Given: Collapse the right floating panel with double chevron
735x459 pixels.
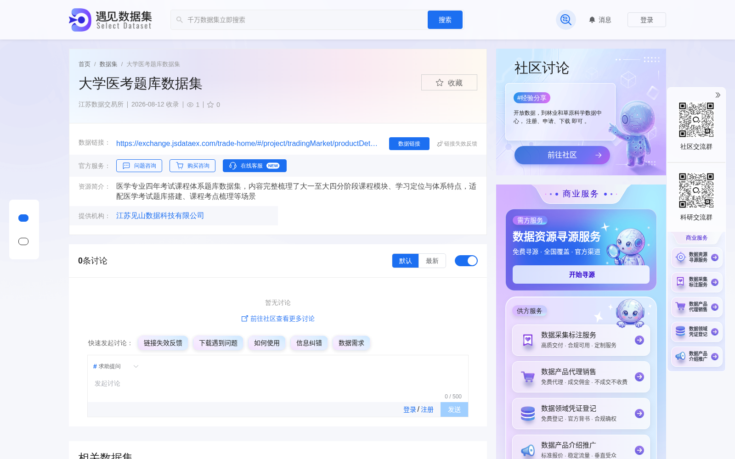Looking at the screenshot, I should pos(718,95).
